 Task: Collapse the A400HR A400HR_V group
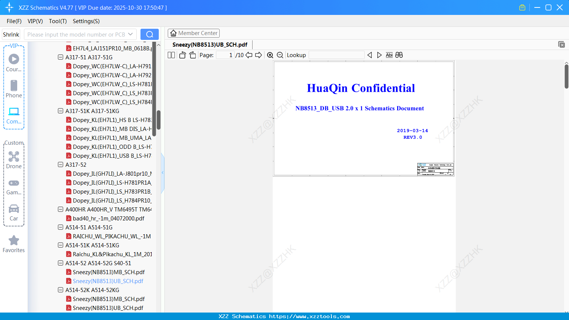pos(61,210)
